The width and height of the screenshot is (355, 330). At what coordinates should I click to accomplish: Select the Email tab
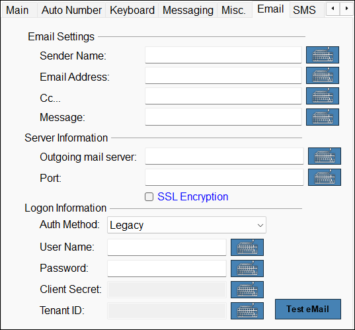click(x=270, y=9)
